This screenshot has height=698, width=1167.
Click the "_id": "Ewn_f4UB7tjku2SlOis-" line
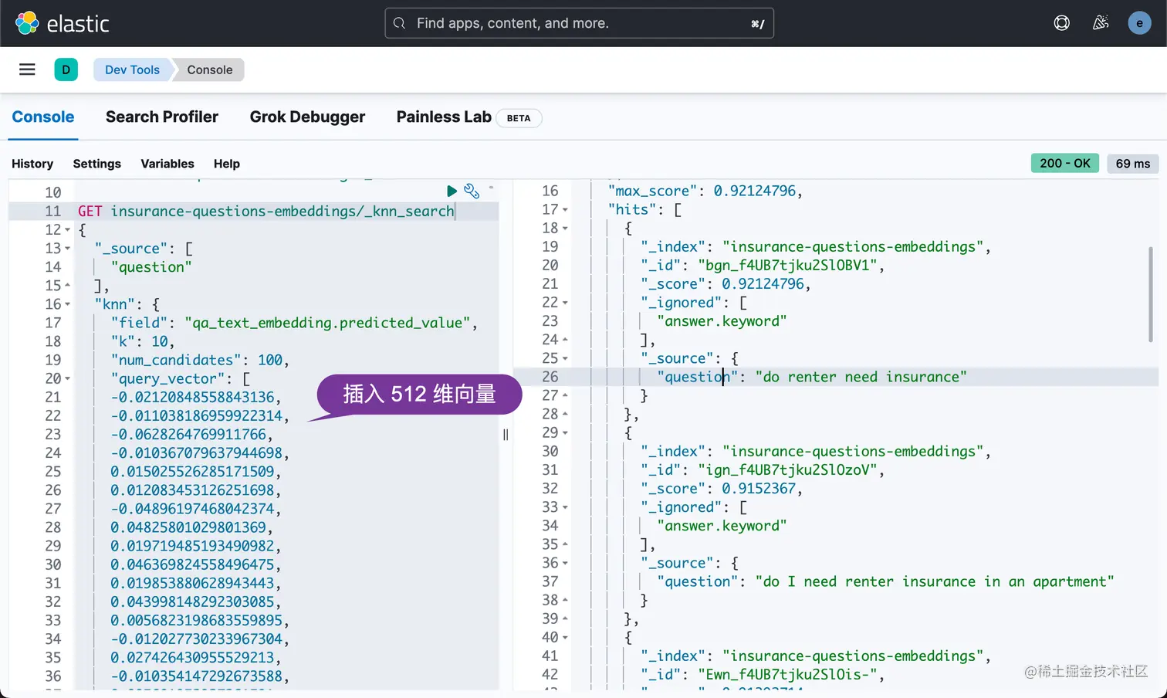pyautogui.click(x=763, y=675)
